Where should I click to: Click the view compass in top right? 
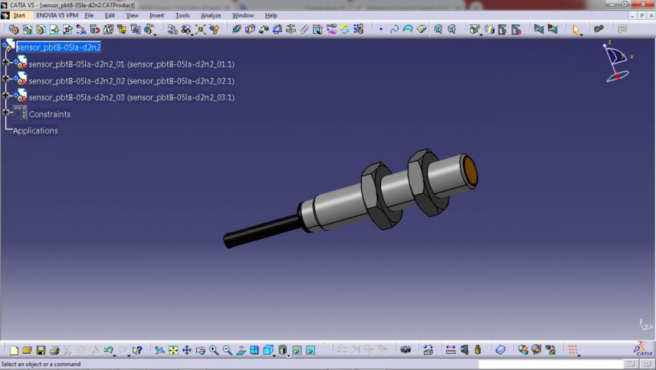click(617, 62)
